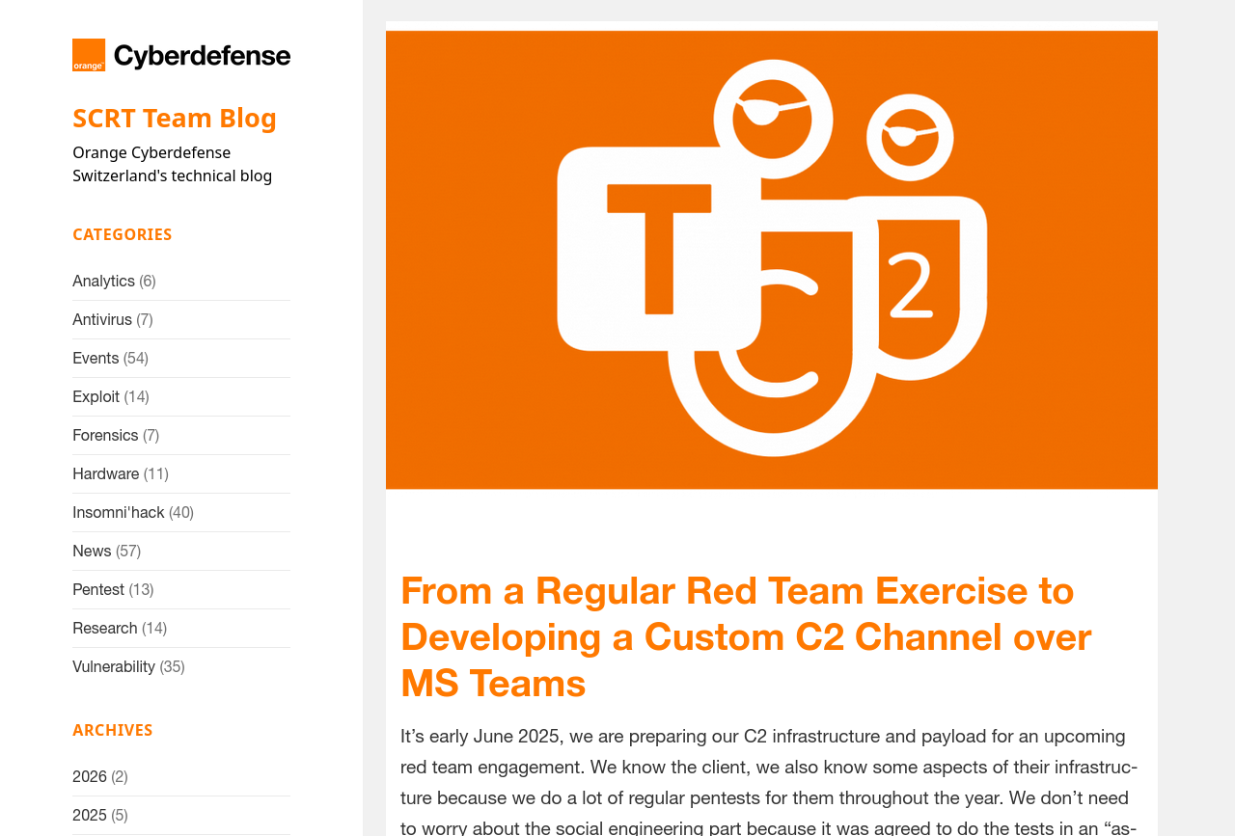Open the Exploit category

(96, 397)
